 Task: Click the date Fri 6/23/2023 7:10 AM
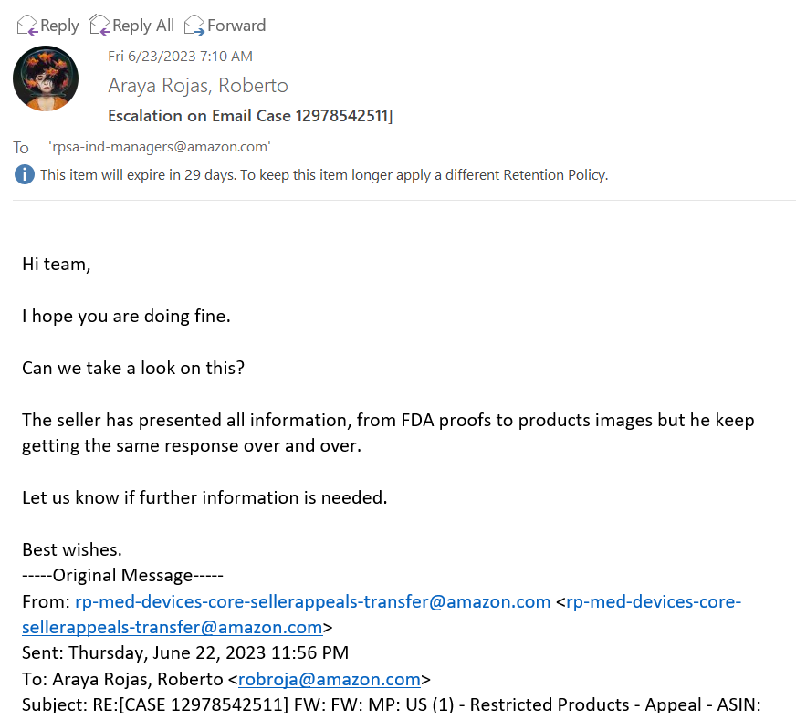pos(180,57)
